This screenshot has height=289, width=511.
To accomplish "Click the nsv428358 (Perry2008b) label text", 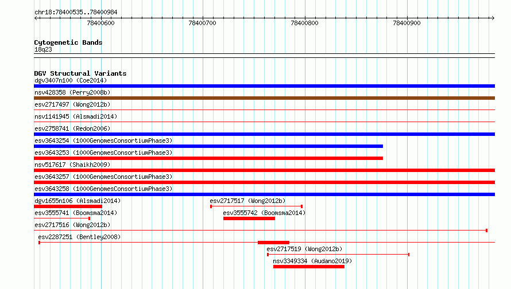I will click(72, 92).
